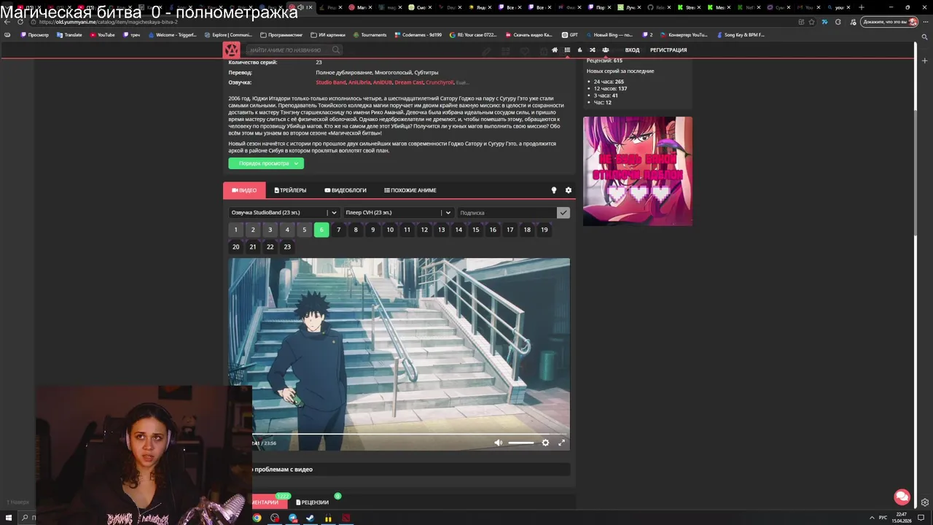Switch to the Видео tab
The height and width of the screenshot is (525, 933).
[245, 190]
